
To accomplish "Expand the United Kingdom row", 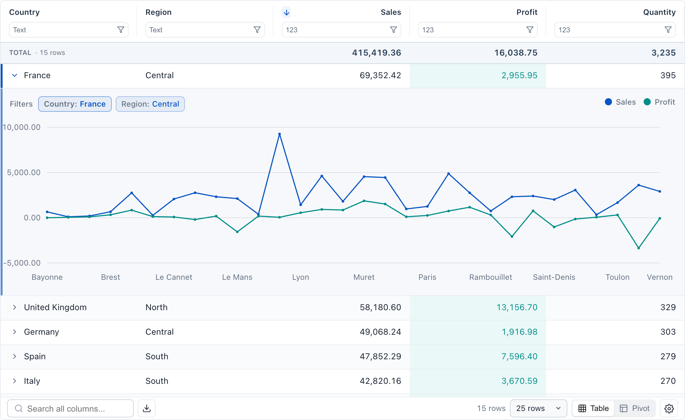I will [x=15, y=307].
